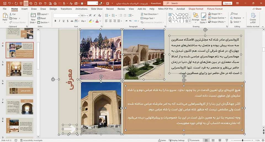Viewport: 265px width, 142px height.
Task: Click the Open folder icon in the Quick Access toolbar
Action: (41, 3)
